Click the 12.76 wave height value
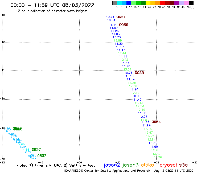 tap(140, 106)
